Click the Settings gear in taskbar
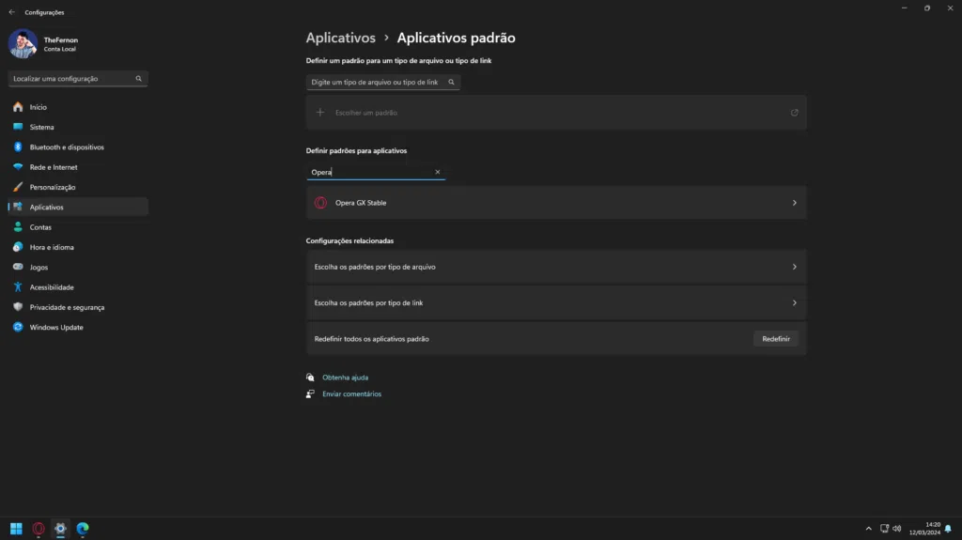Viewport: 962px width, 540px height. [x=60, y=529]
